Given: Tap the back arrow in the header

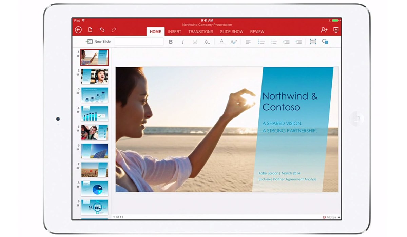Looking at the screenshot, I should pyautogui.click(x=78, y=30).
